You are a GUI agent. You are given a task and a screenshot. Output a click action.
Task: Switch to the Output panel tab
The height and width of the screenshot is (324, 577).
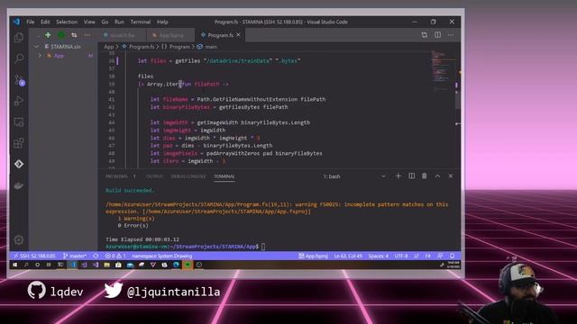[154, 176]
